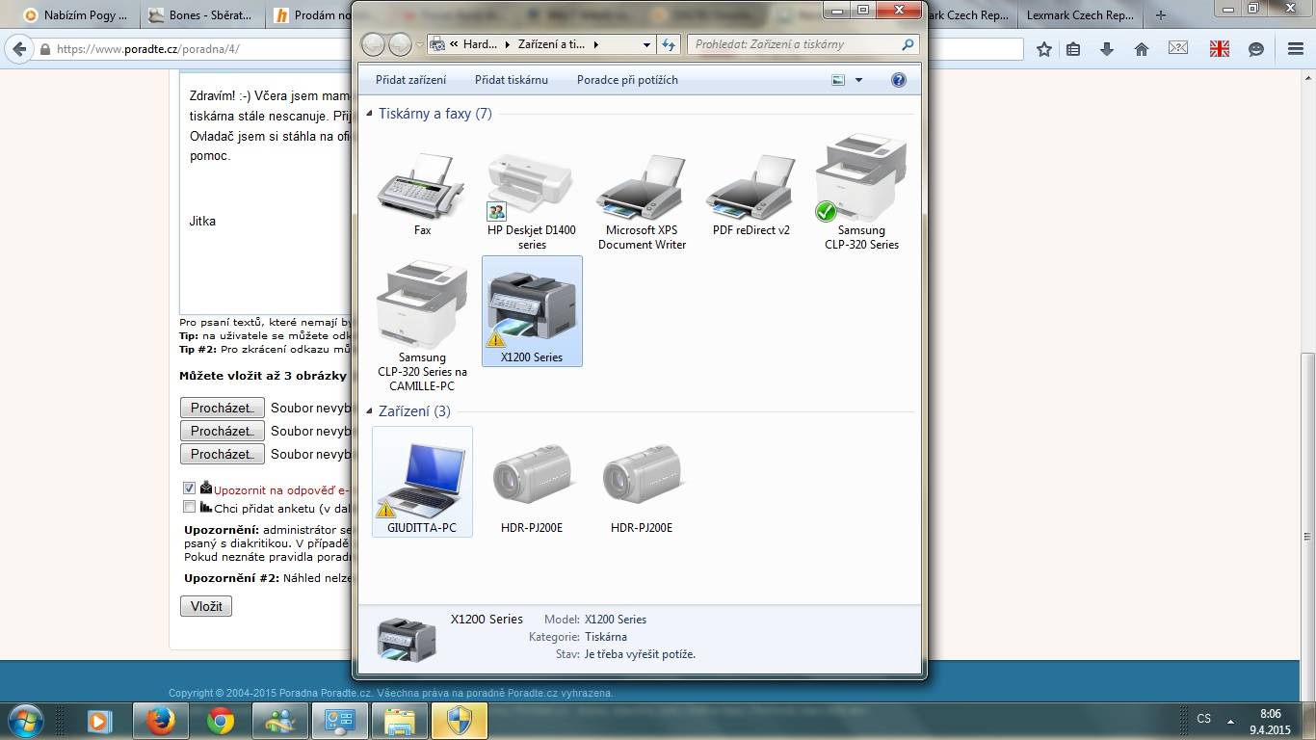Open the help question mark icon
This screenshot has height=740, width=1316.
click(x=899, y=80)
